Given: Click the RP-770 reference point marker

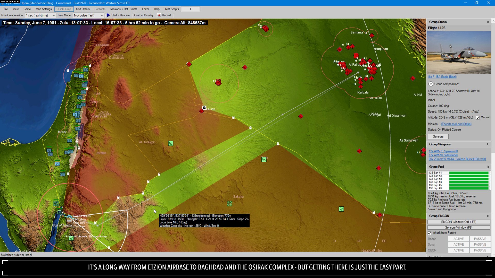Looking at the screenshot, I should [201, 111].
